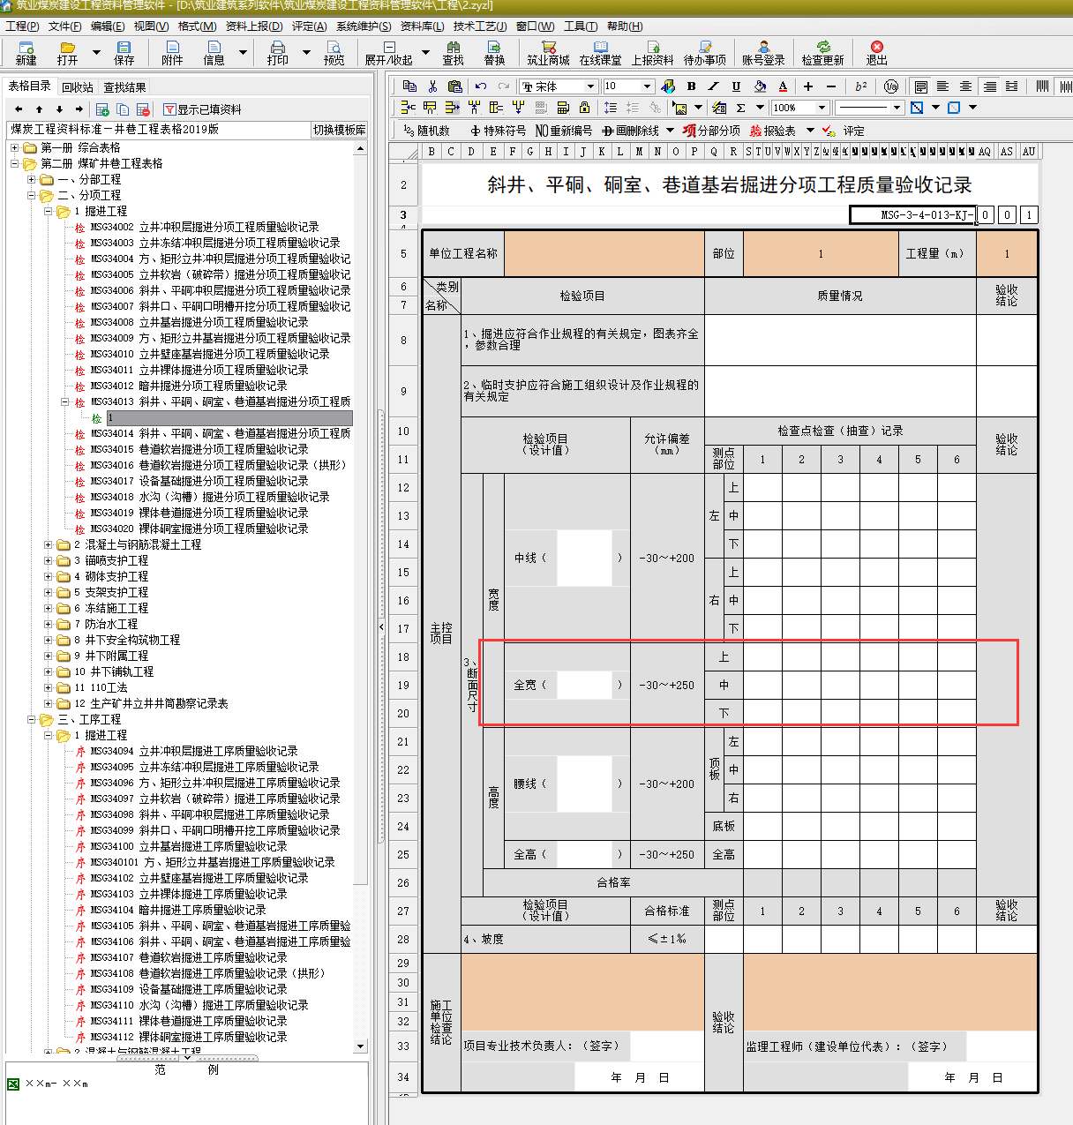Open the font name 宋体 dropdown
Screen dimensions: 1073x1125
pyautogui.click(x=590, y=86)
